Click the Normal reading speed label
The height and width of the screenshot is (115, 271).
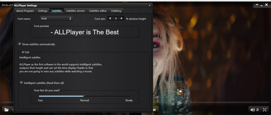click(x=84, y=100)
